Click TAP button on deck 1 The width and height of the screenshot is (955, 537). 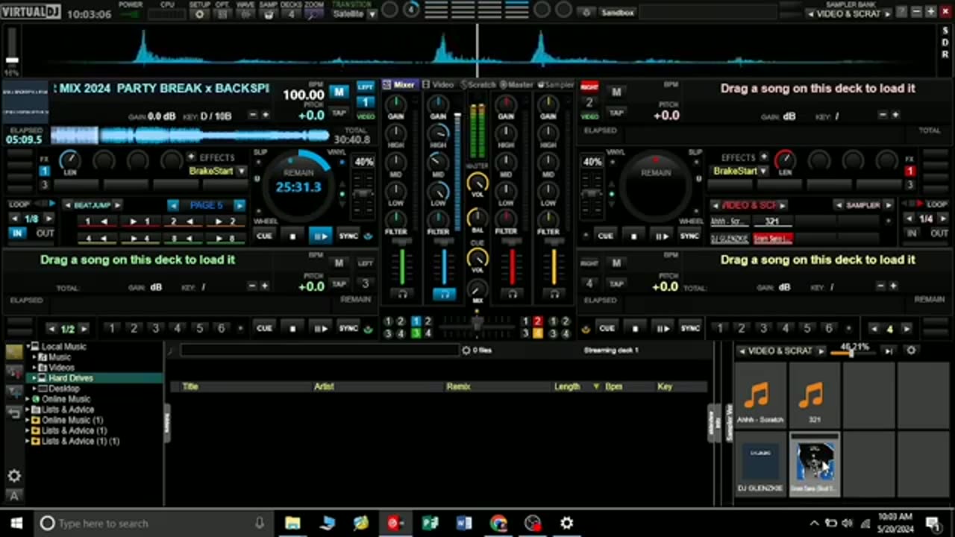tap(339, 114)
